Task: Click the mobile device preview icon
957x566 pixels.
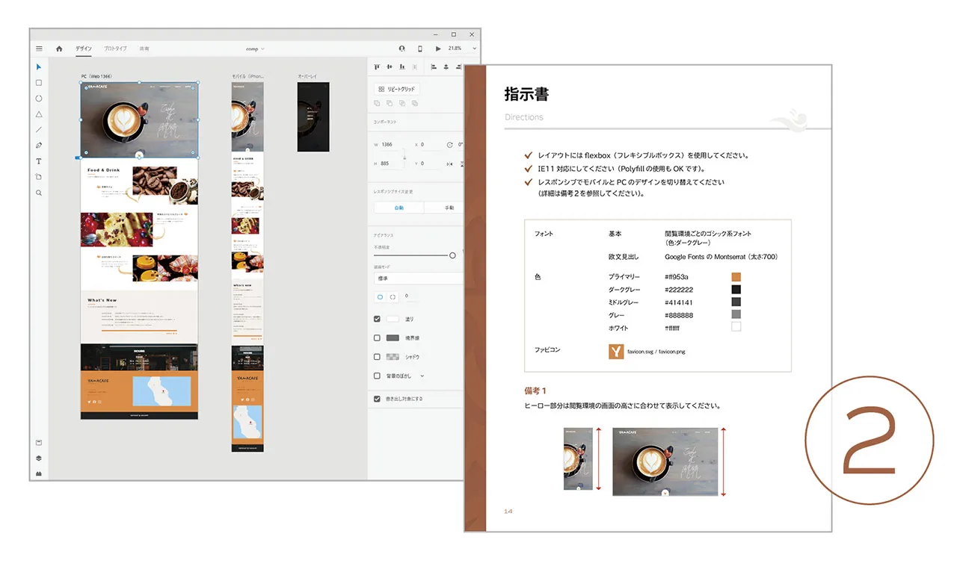Action: click(x=419, y=49)
